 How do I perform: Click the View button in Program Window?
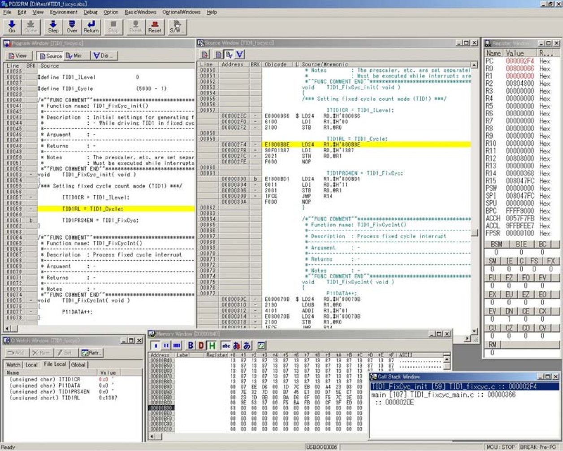point(18,55)
